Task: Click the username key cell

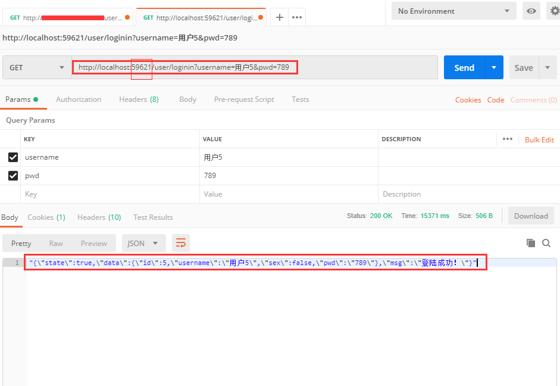Action: [x=110, y=157]
